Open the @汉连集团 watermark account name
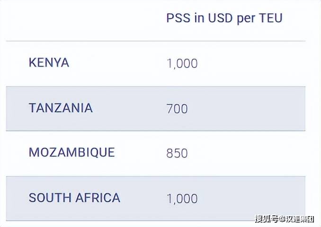 296,219
